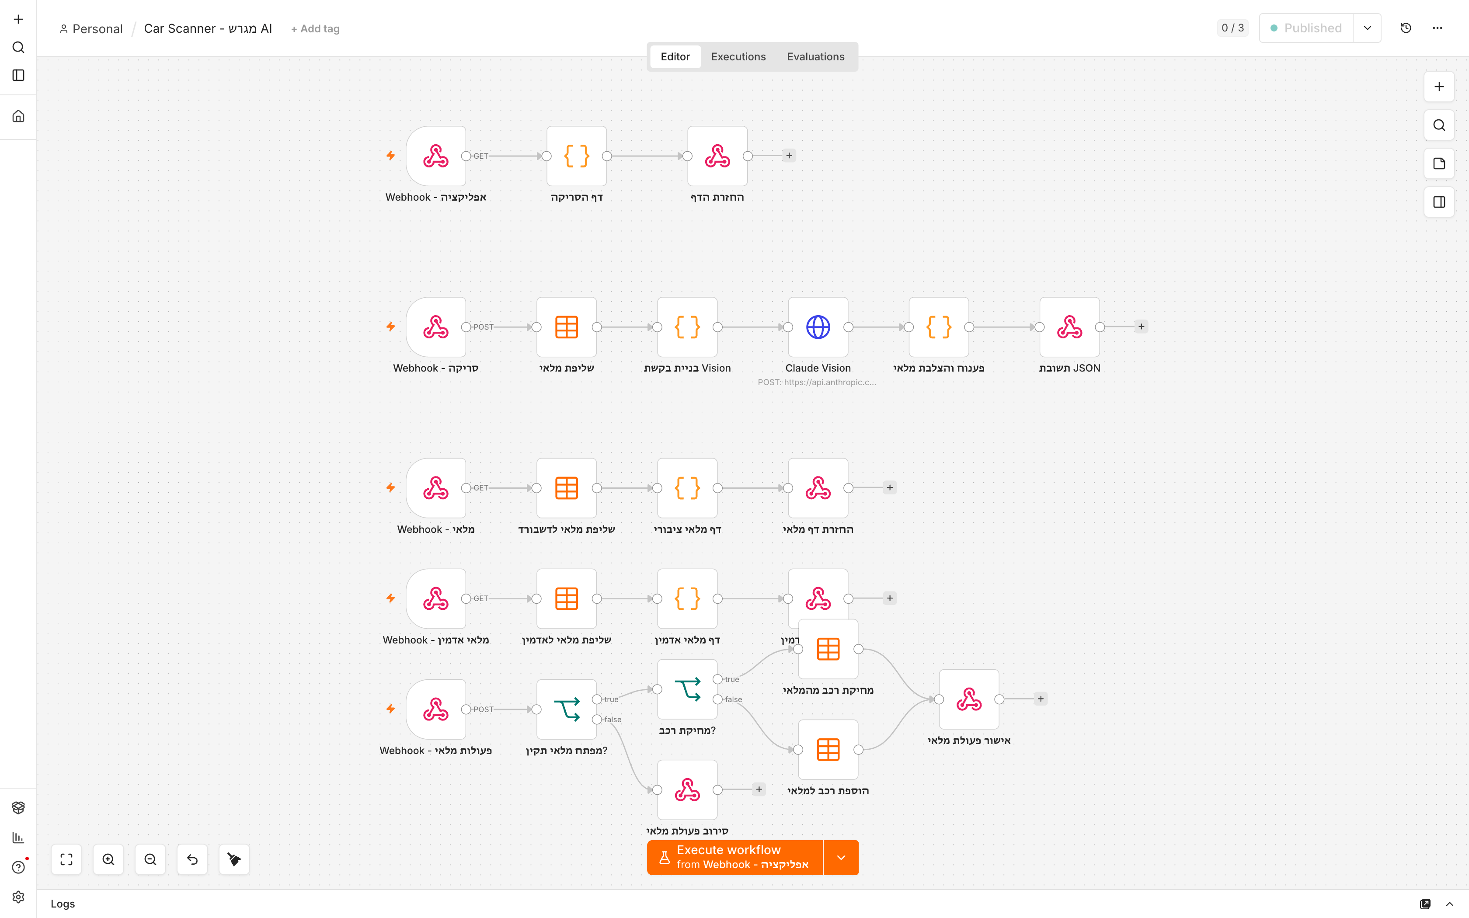Switch to the Editor tab
The image size is (1469, 918).
675,56
